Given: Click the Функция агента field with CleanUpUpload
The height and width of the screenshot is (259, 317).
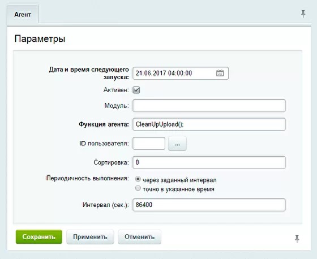Looking at the screenshot, I should pos(209,124).
